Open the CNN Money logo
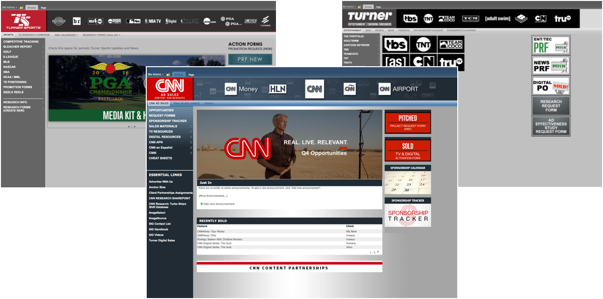Viewport: 603px width, 299px height. [x=241, y=89]
